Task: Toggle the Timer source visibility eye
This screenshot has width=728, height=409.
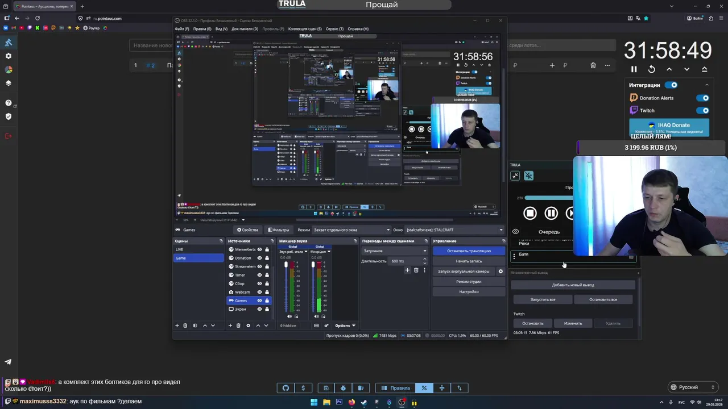Action: point(259,275)
